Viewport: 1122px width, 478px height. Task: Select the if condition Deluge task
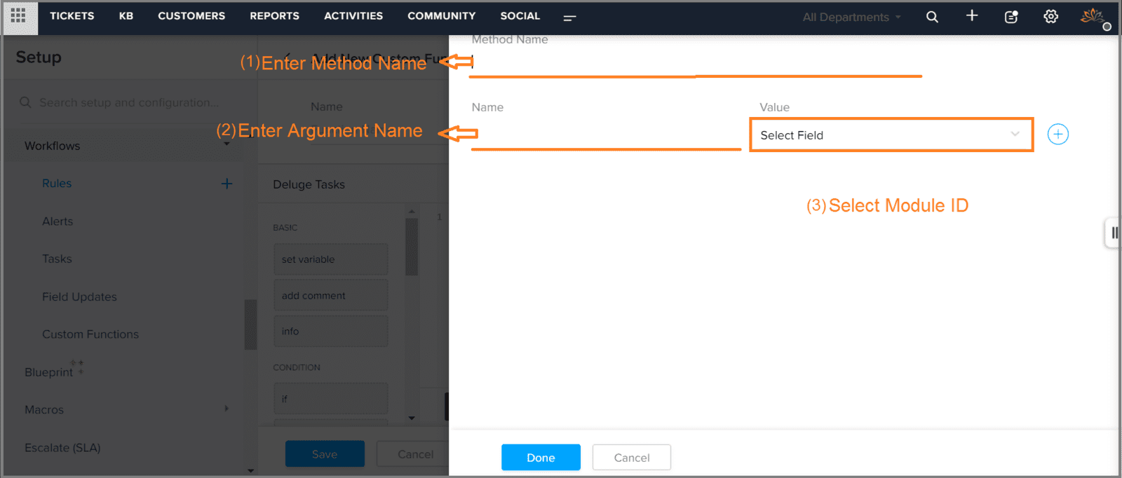[x=330, y=398]
